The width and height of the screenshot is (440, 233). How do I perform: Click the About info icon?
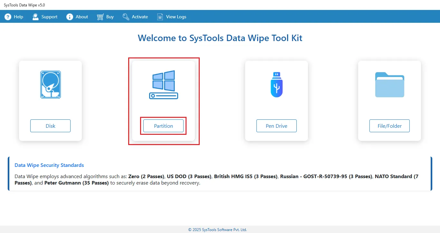[70, 17]
